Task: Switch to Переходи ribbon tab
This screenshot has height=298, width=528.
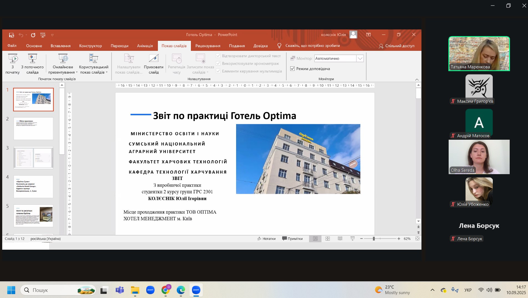Action: (x=120, y=46)
